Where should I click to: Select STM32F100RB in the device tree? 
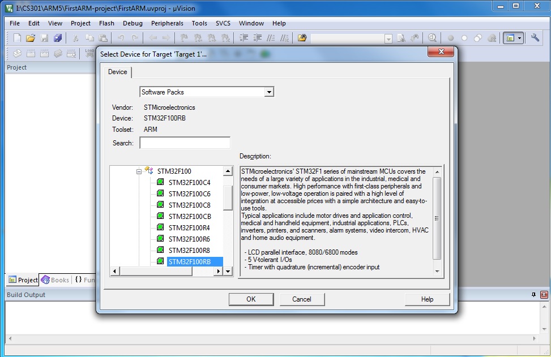195,261
